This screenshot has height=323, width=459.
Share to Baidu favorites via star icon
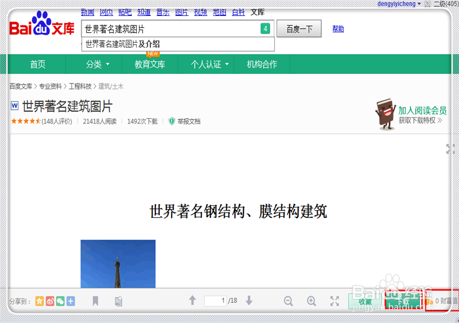point(39,301)
